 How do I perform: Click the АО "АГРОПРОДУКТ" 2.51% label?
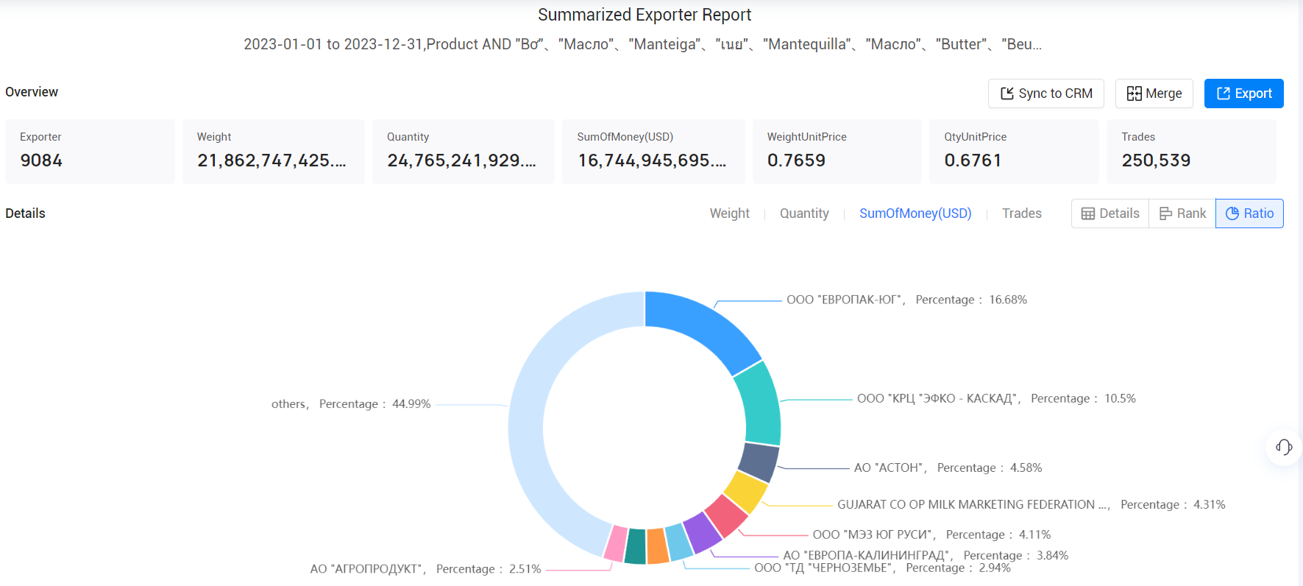point(425,569)
